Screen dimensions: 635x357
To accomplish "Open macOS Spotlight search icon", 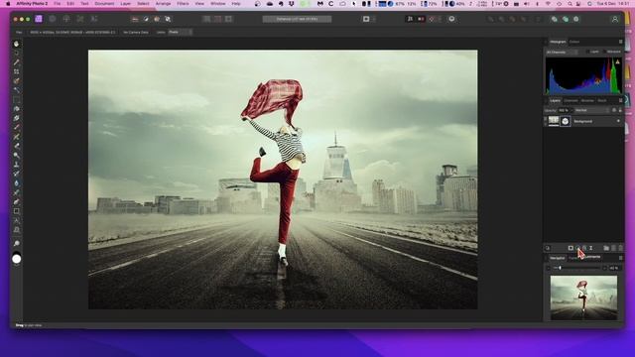I will pyautogui.click(x=570, y=4).
